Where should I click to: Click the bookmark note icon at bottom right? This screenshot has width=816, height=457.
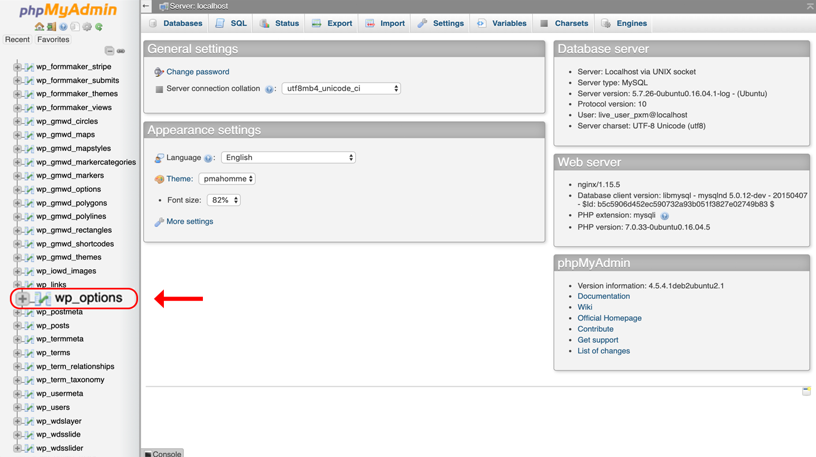806,391
